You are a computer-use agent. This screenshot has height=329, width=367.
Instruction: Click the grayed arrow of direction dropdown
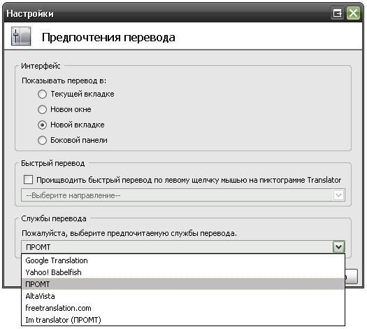(x=338, y=195)
